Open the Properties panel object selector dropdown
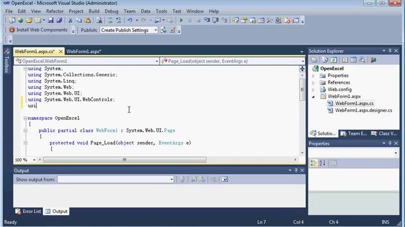This screenshot has height=227, width=405. point(396,153)
